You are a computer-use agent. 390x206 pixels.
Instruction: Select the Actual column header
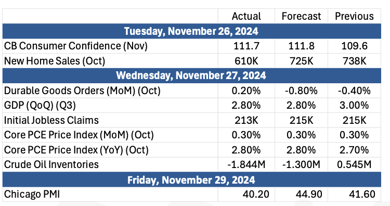[246, 16]
